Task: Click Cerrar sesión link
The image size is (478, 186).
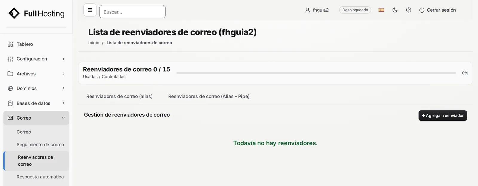Action: point(441,10)
